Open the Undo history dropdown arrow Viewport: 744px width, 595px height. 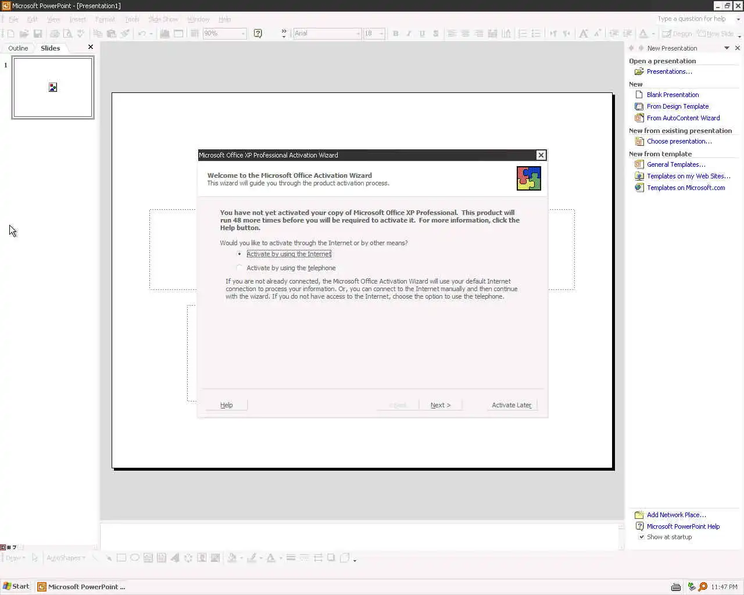pyautogui.click(x=151, y=34)
